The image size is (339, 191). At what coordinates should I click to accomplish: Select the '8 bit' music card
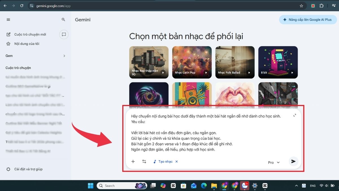pyautogui.click(x=278, y=62)
